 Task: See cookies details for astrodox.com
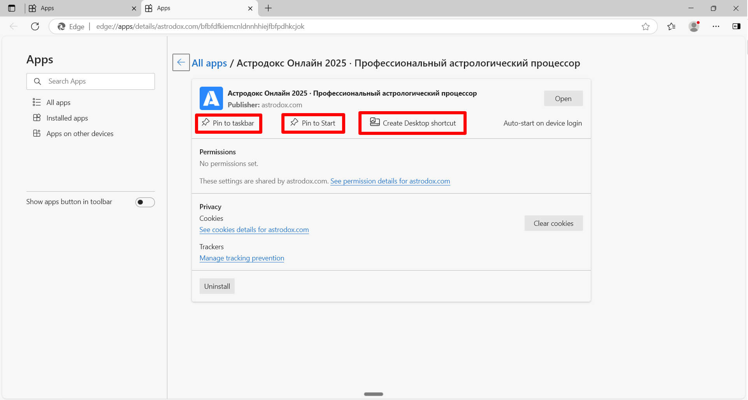(254, 230)
